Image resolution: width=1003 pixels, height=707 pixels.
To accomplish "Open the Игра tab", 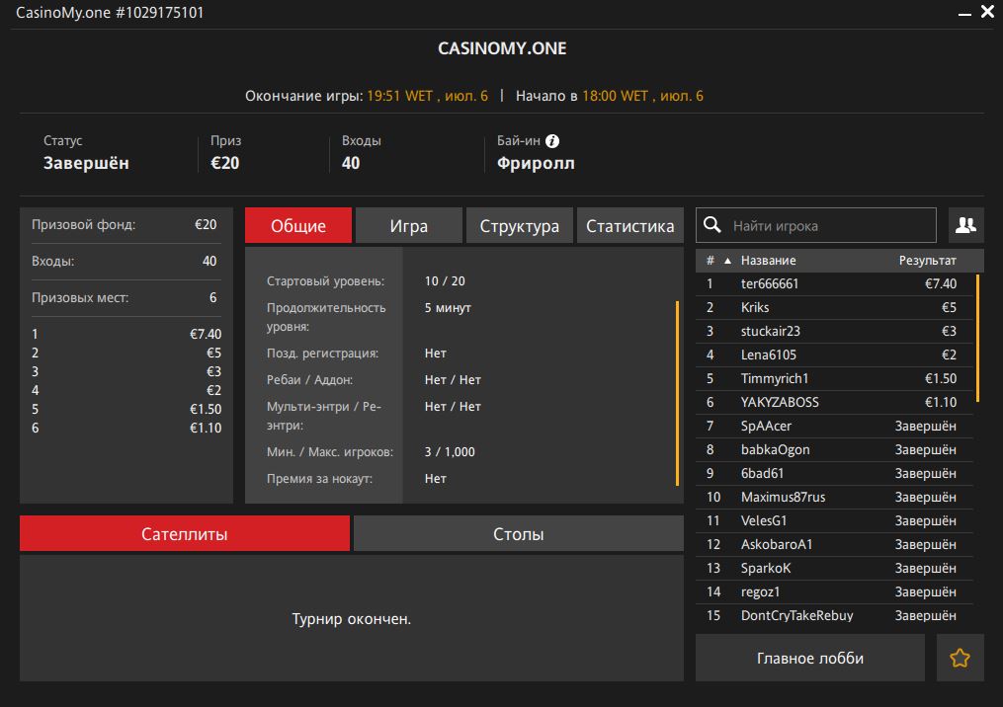I will [408, 226].
